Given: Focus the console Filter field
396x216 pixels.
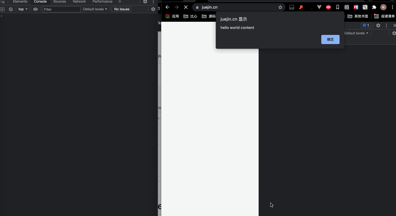Looking at the screenshot, I should (62, 9).
